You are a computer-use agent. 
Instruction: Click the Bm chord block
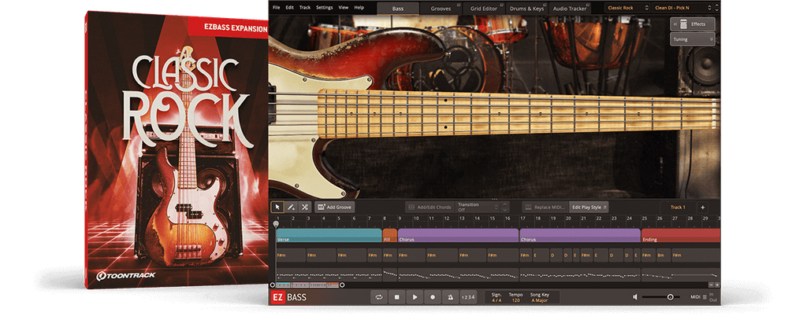(664, 255)
